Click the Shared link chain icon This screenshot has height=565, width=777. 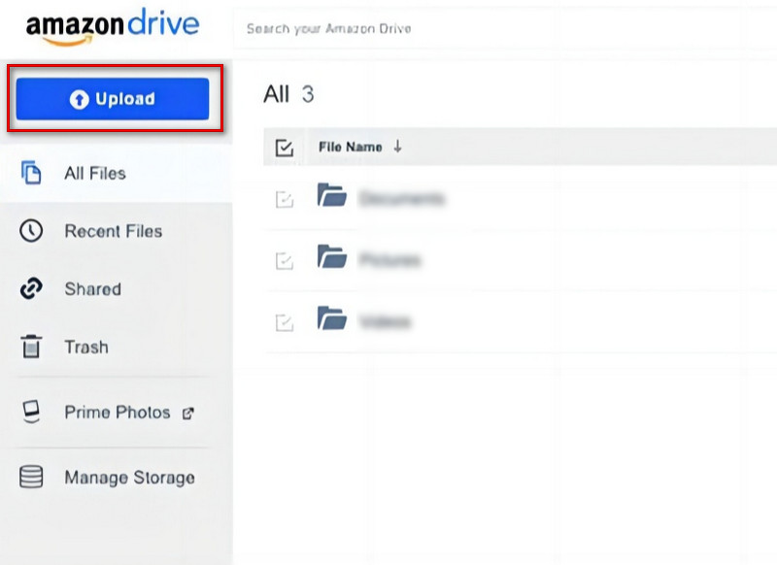pyautogui.click(x=31, y=288)
